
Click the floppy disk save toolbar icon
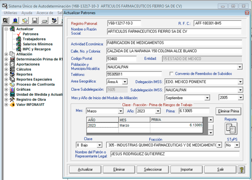tap(35, 20)
